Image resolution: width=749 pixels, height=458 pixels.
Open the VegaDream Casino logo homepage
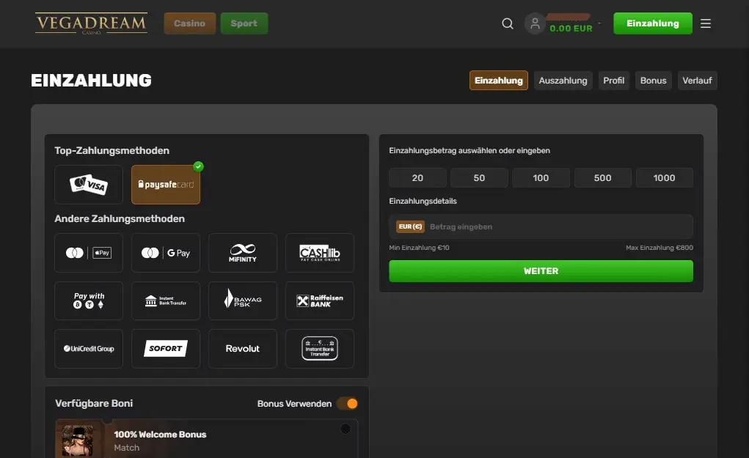(91, 23)
